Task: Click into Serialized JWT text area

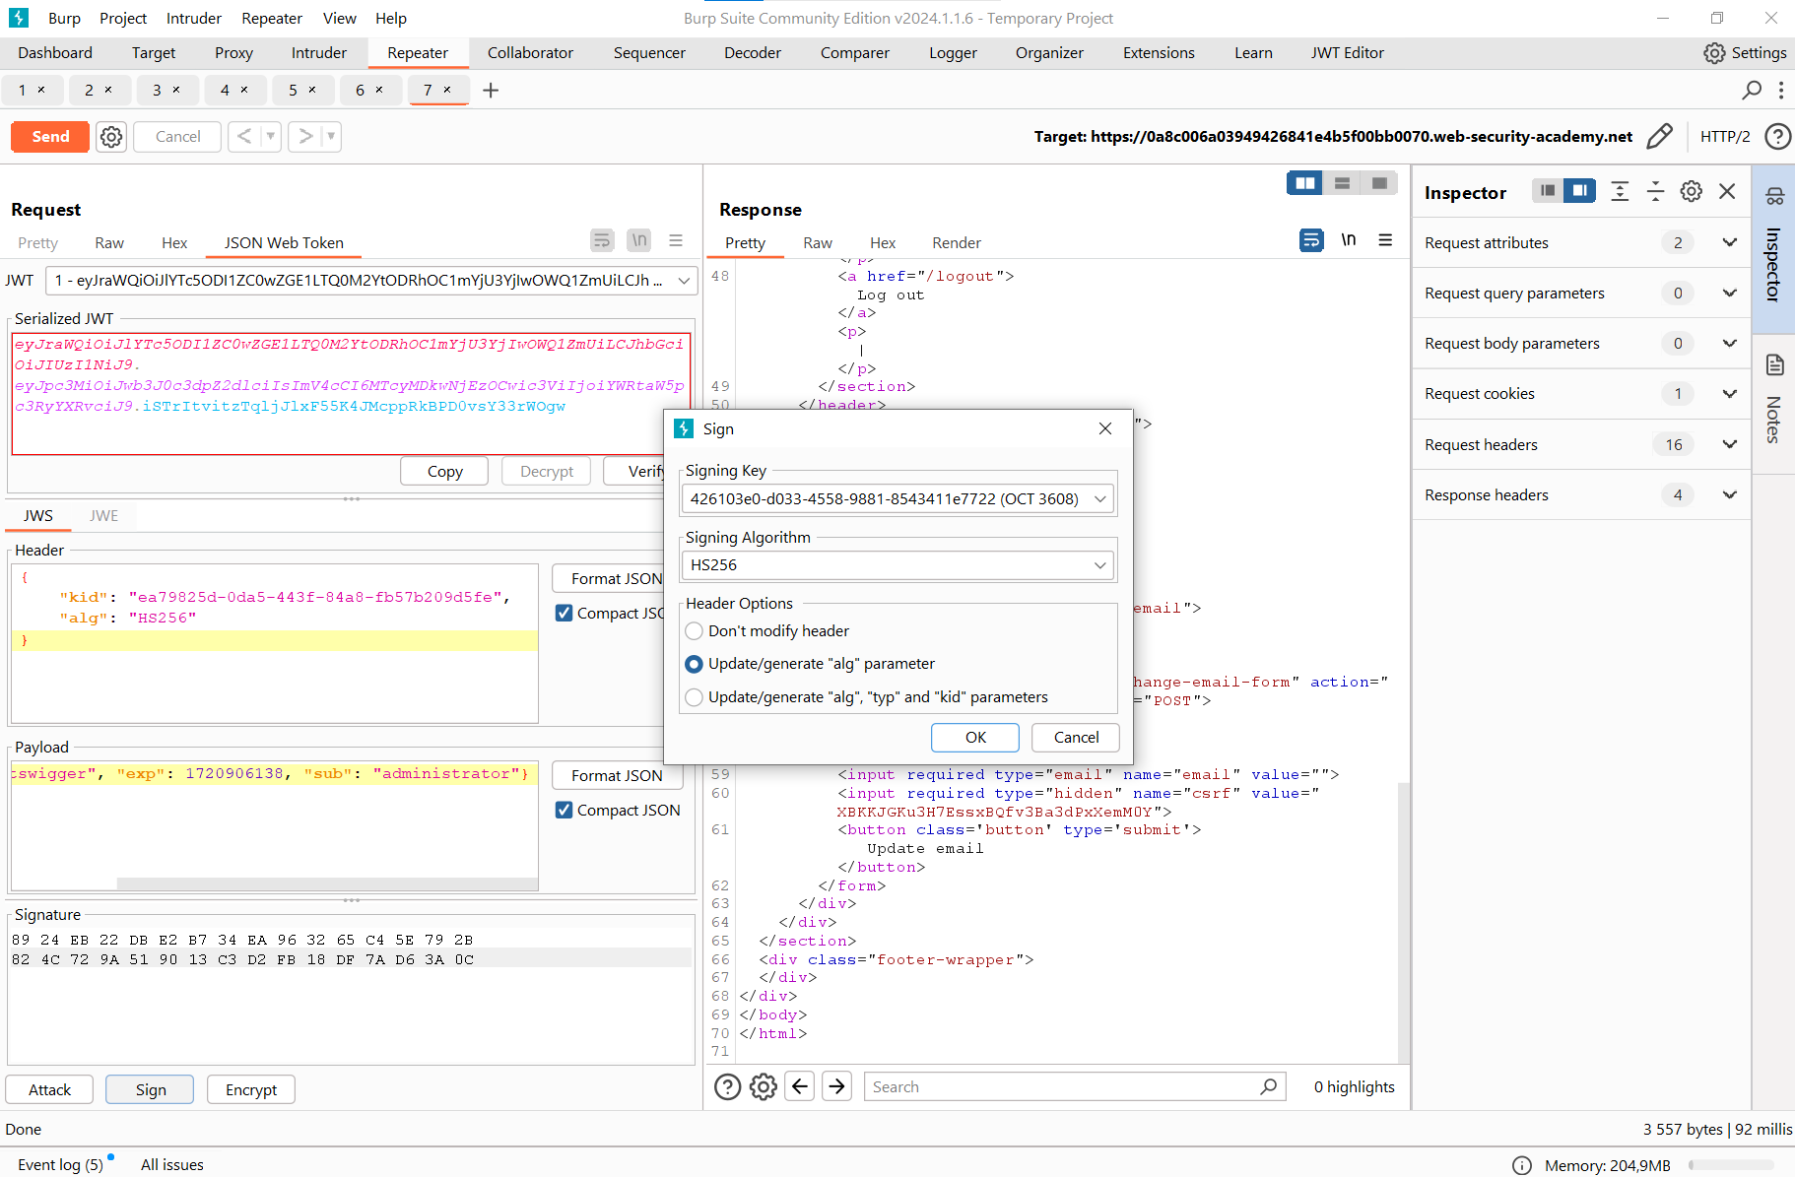Action: pyautogui.click(x=351, y=394)
